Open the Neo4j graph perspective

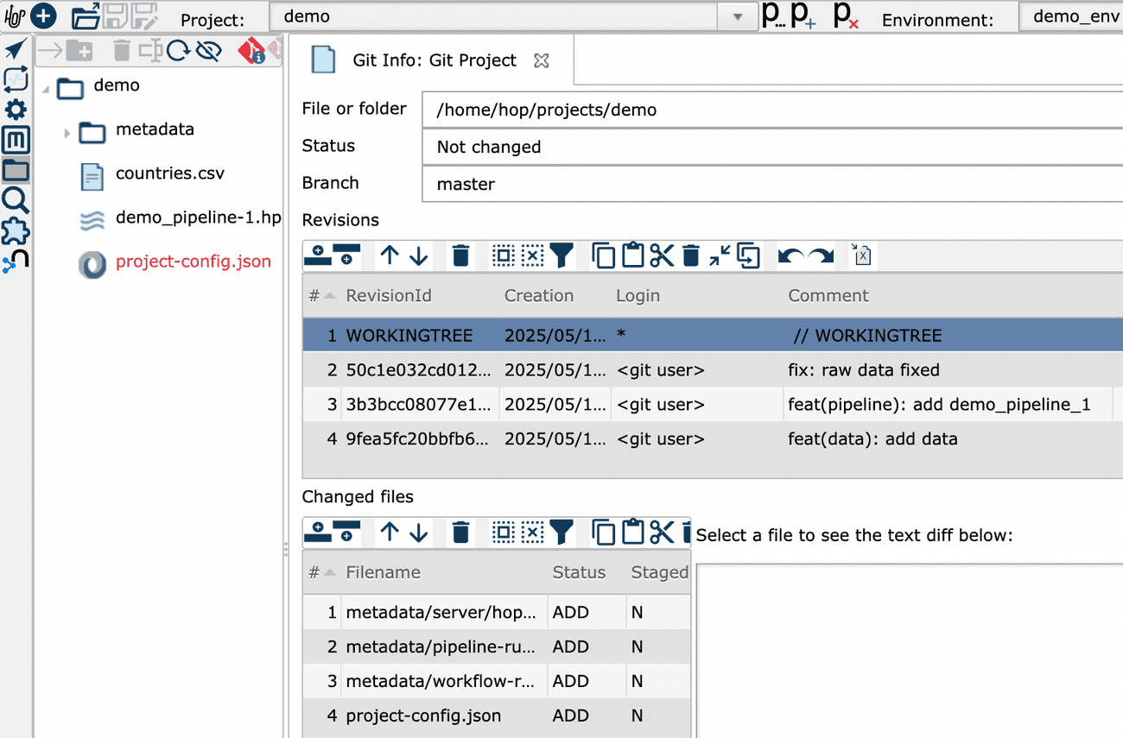(16, 262)
